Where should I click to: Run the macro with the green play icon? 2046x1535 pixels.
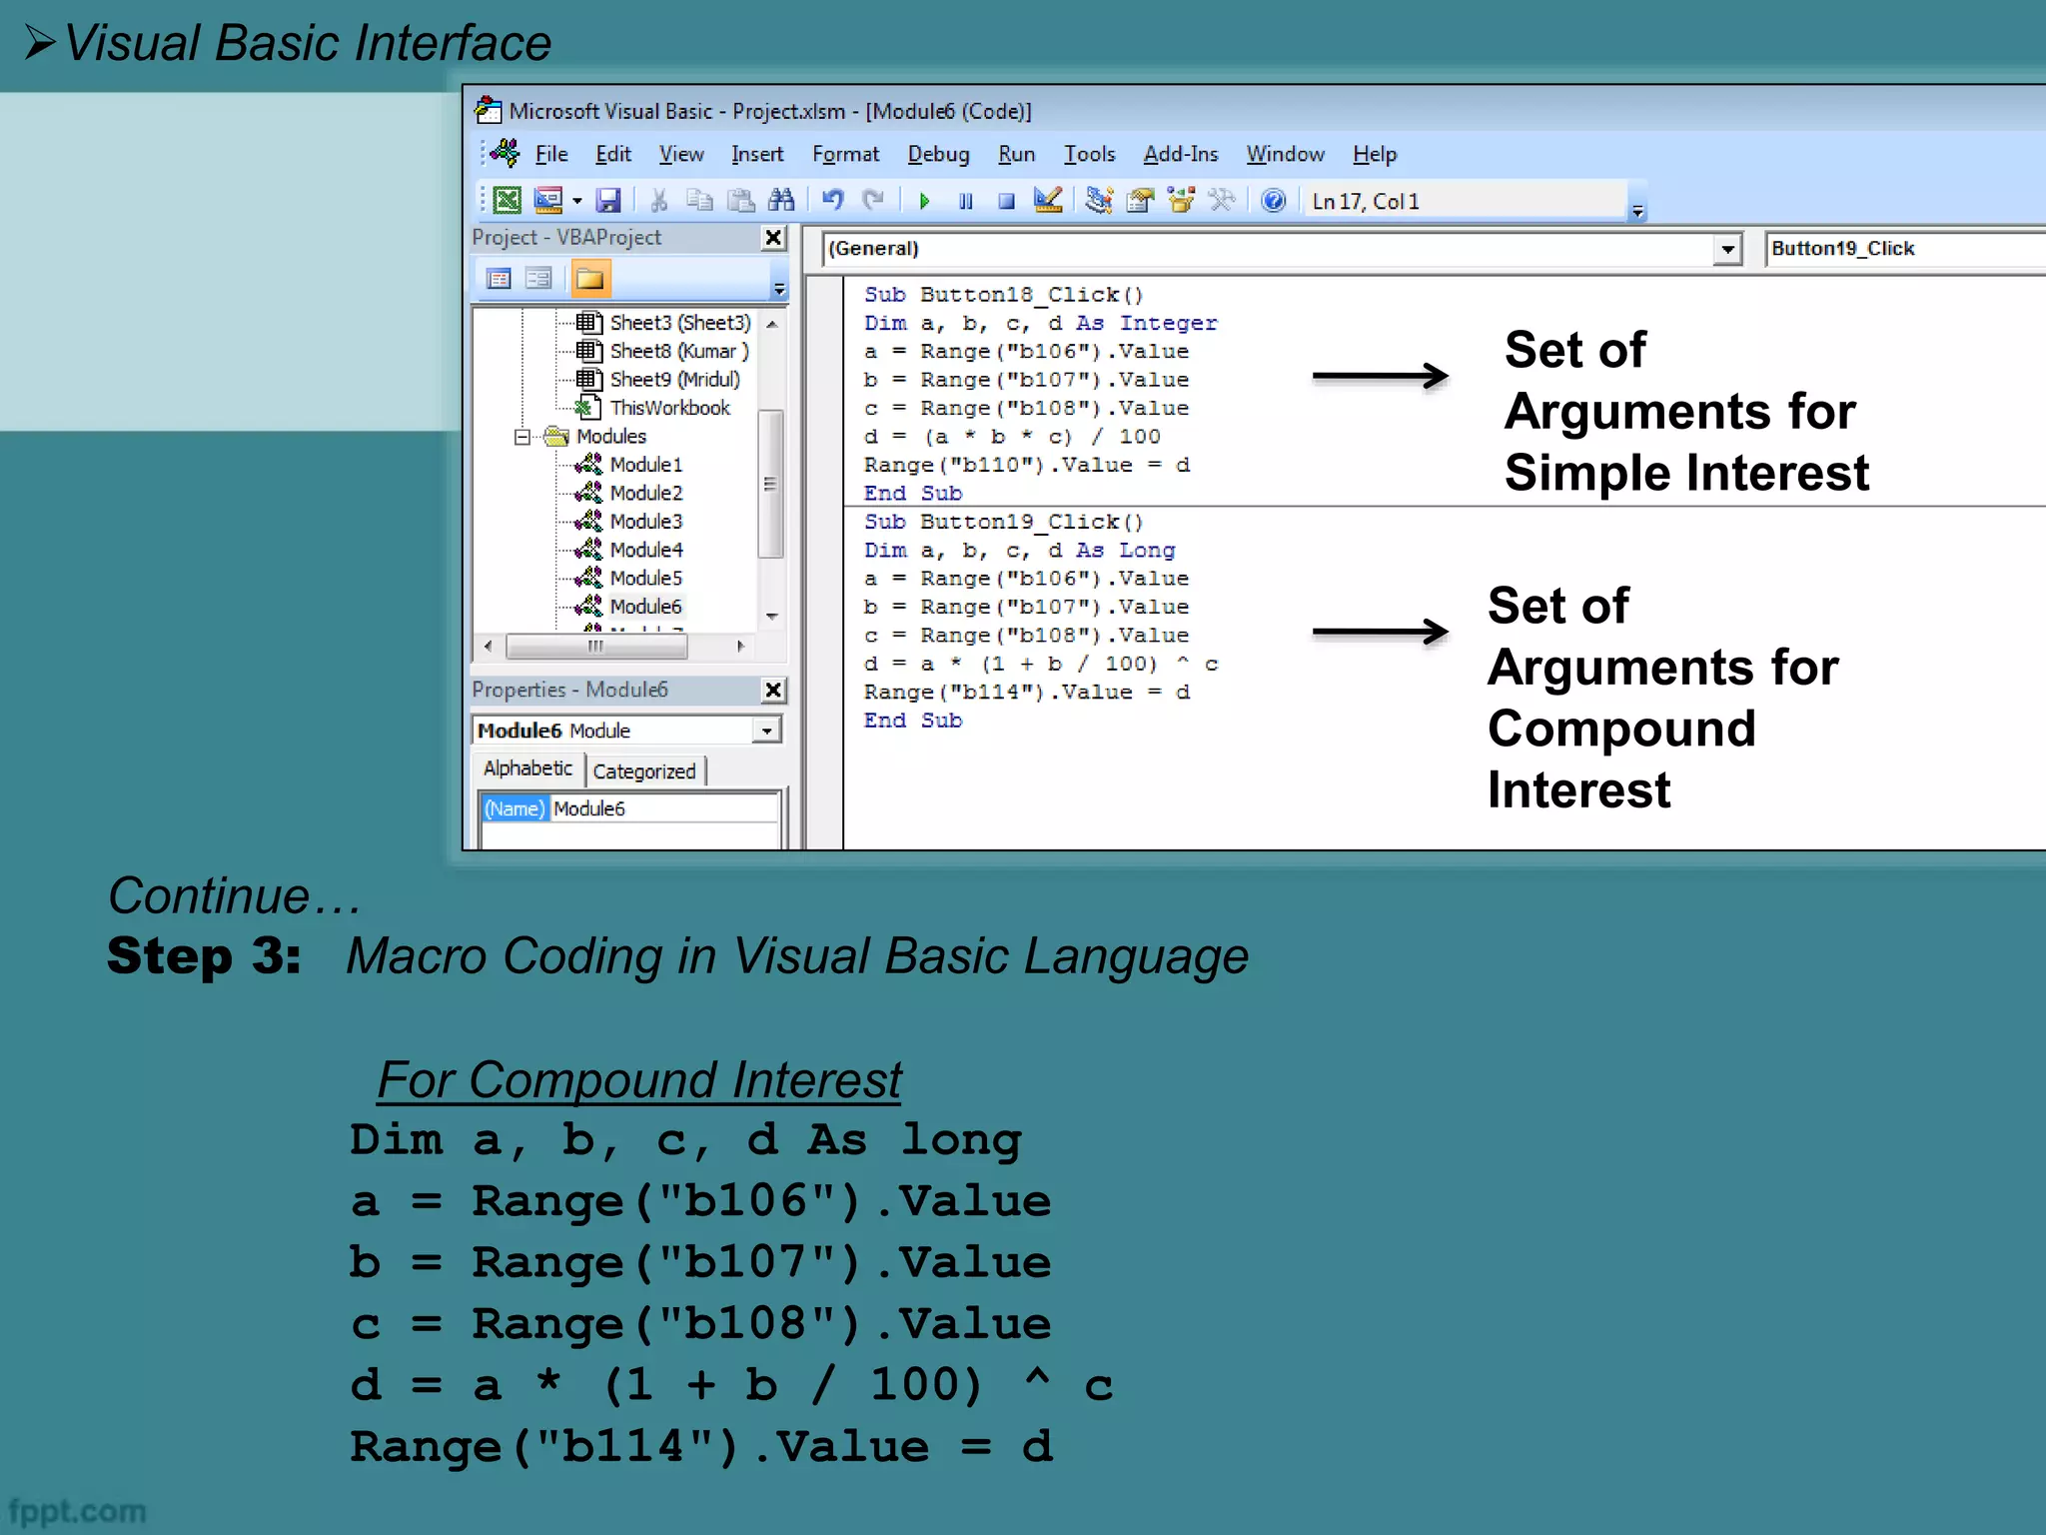click(924, 201)
